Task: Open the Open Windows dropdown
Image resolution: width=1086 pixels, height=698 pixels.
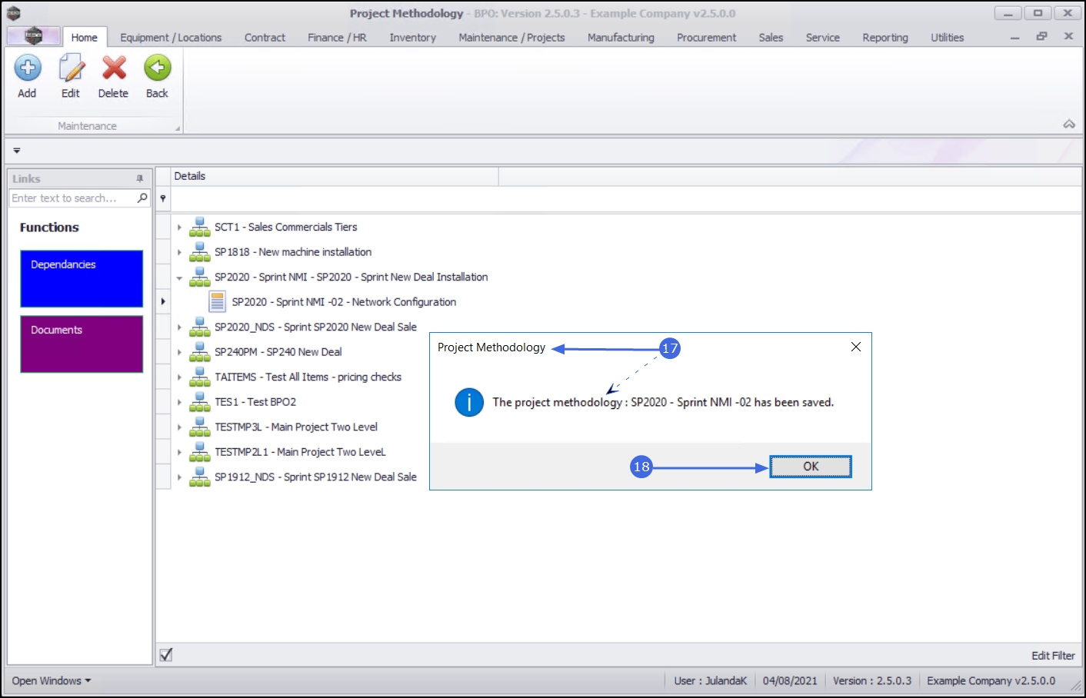Action: pos(51,680)
